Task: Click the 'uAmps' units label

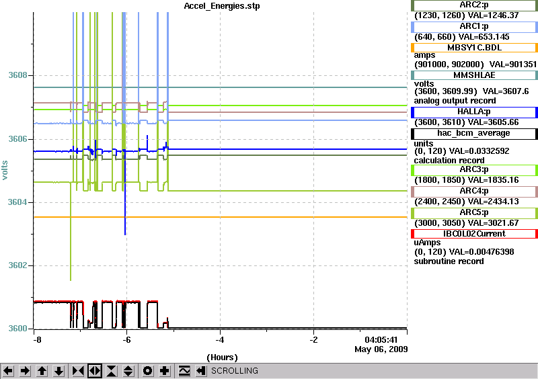Action: pyautogui.click(x=427, y=243)
